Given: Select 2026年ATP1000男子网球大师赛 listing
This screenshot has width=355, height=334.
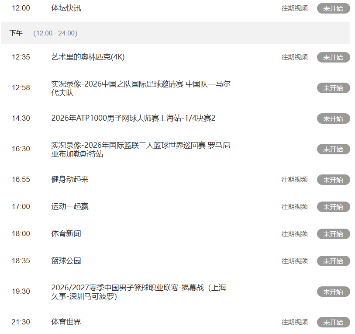Looking at the screenshot, I should coord(133,118).
